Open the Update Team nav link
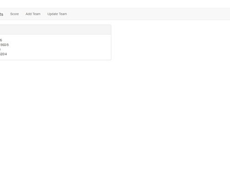The width and height of the screenshot is (230, 185). [x=57, y=14]
